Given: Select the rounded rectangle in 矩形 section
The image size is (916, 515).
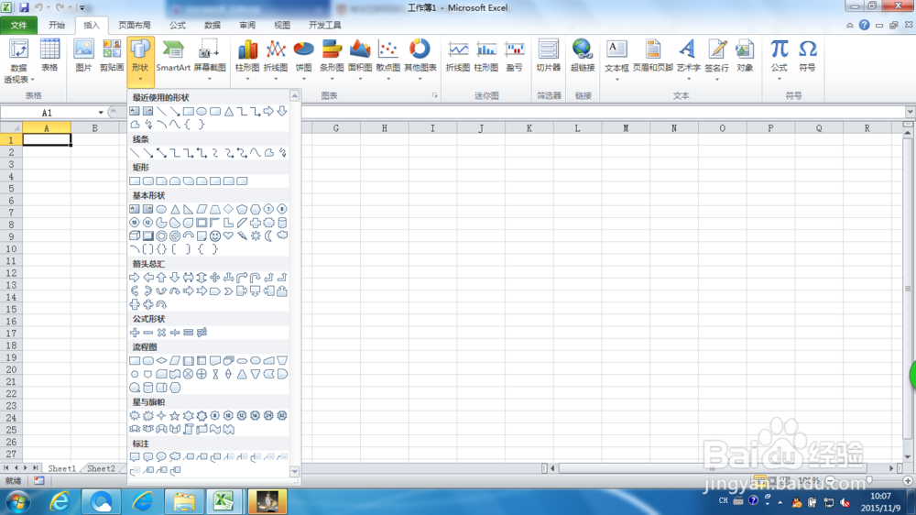Looking at the screenshot, I should click(147, 181).
